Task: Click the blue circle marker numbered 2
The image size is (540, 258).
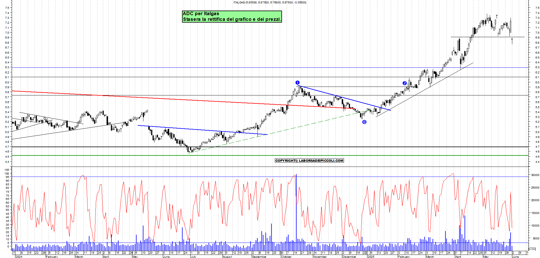Action: pos(405,83)
